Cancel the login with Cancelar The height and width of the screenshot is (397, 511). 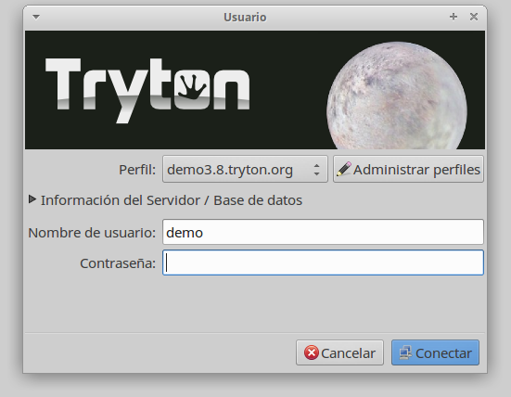339,352
